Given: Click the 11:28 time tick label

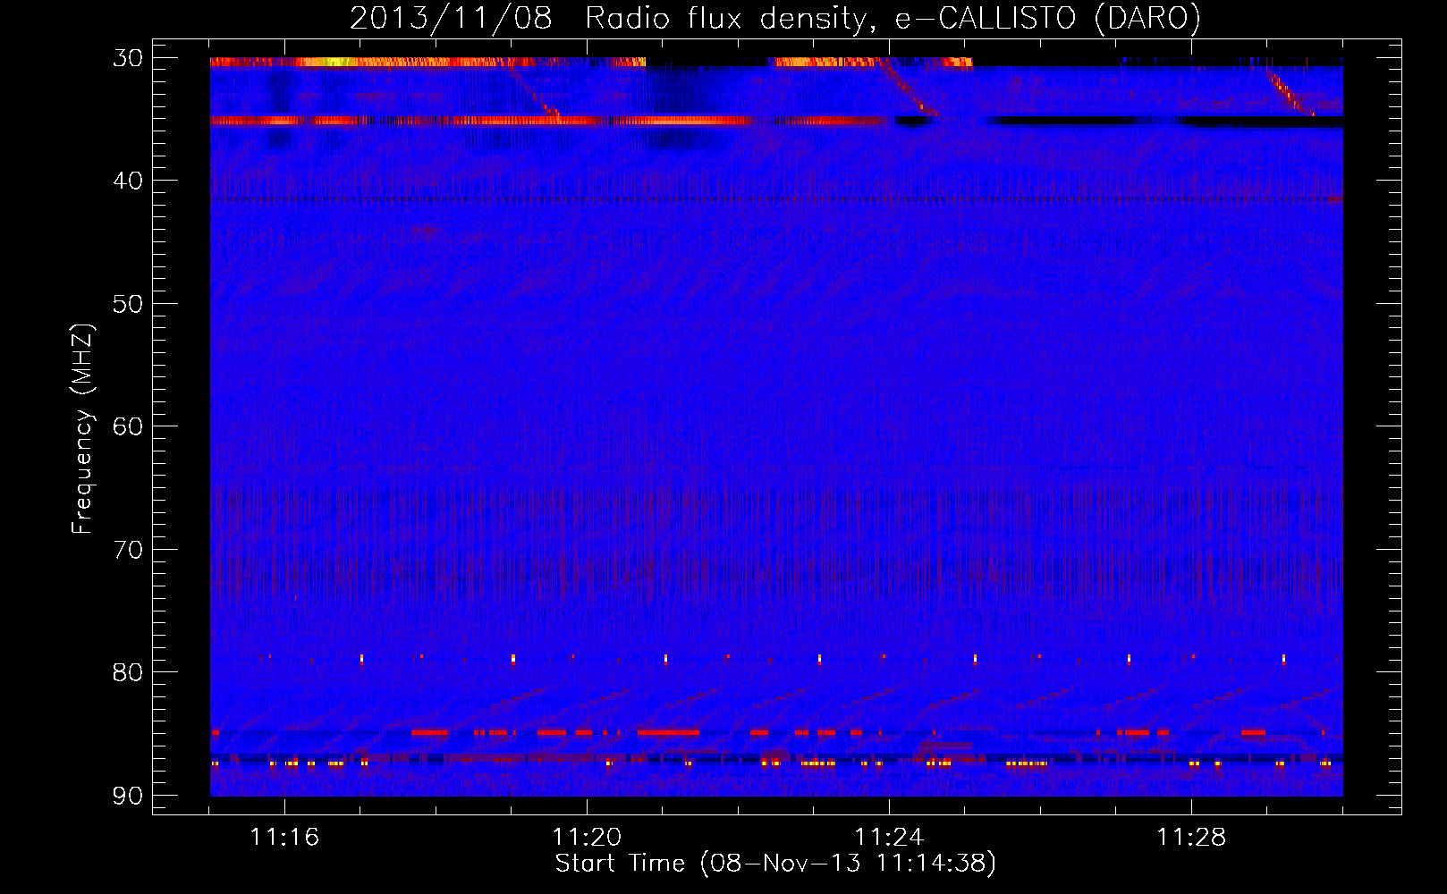Looking at the screenshot, I should pyautogui.click(x=1191, y=838).
